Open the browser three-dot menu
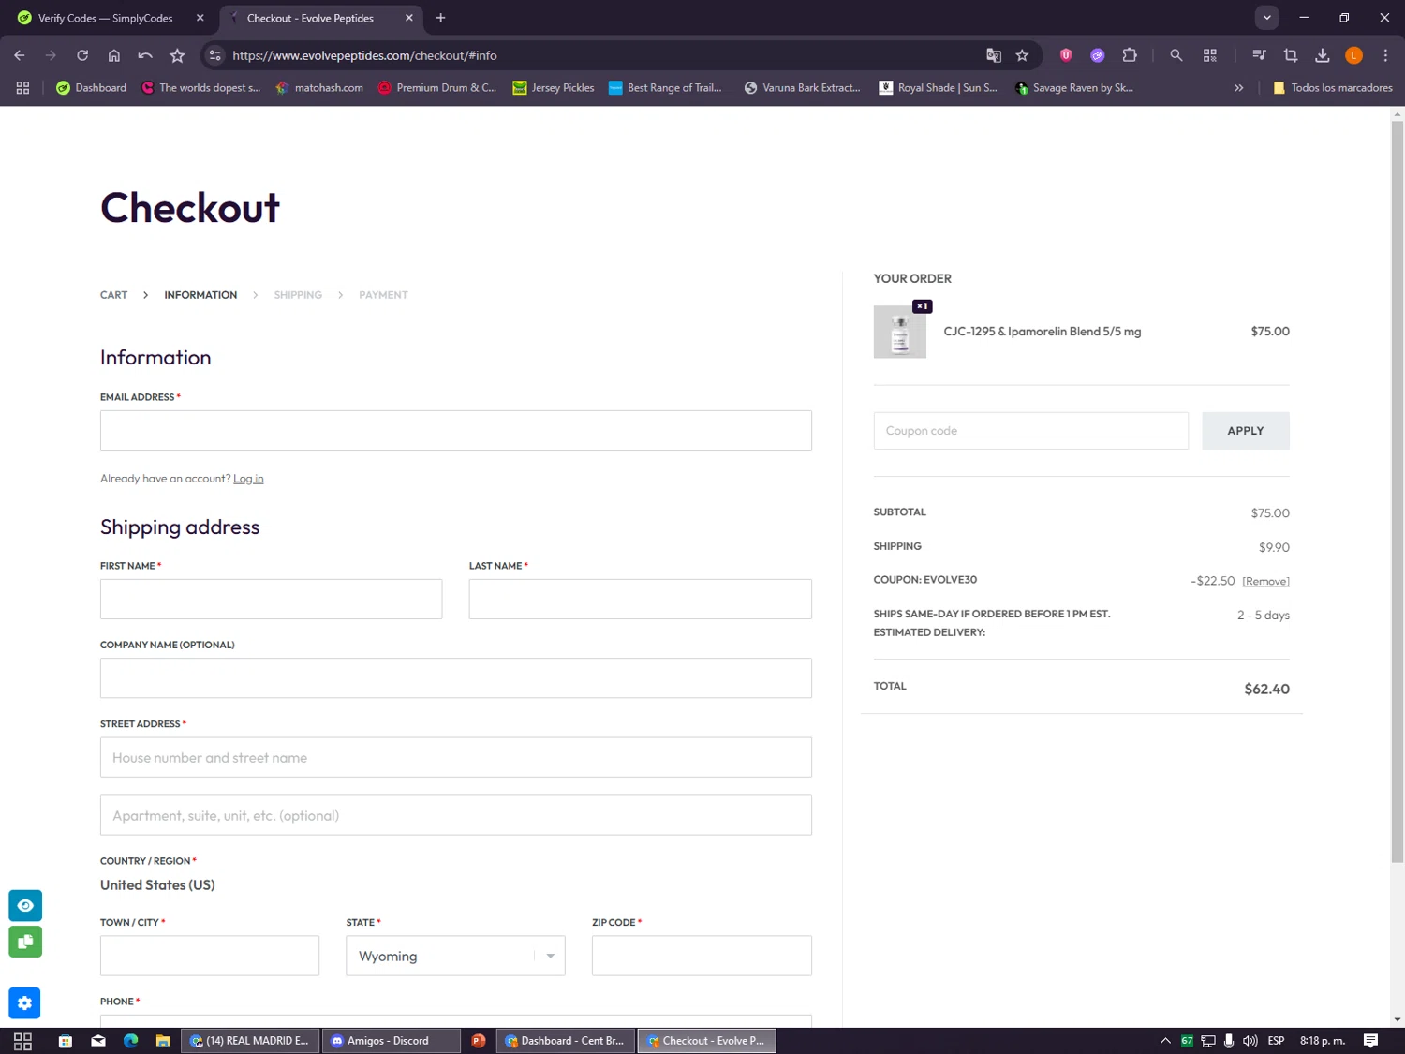The height and width of the screenshot is (1054, 1405). (x=1385, y=55)
